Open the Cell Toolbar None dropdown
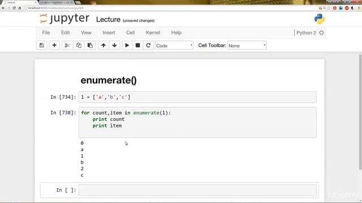This screenshot has height=203, width=362. (x=247, y=46)
